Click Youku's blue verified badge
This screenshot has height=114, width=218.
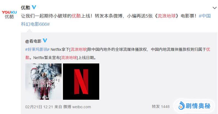tap(34, 7)
